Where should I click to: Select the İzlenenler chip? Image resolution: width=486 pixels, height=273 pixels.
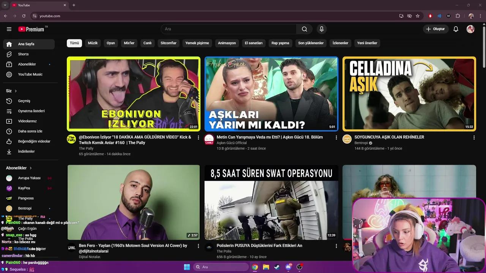341,43
